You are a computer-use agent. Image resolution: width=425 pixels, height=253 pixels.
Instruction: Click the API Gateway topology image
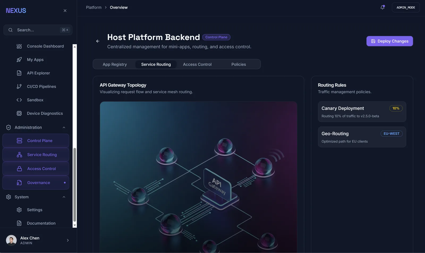(198, 177)
